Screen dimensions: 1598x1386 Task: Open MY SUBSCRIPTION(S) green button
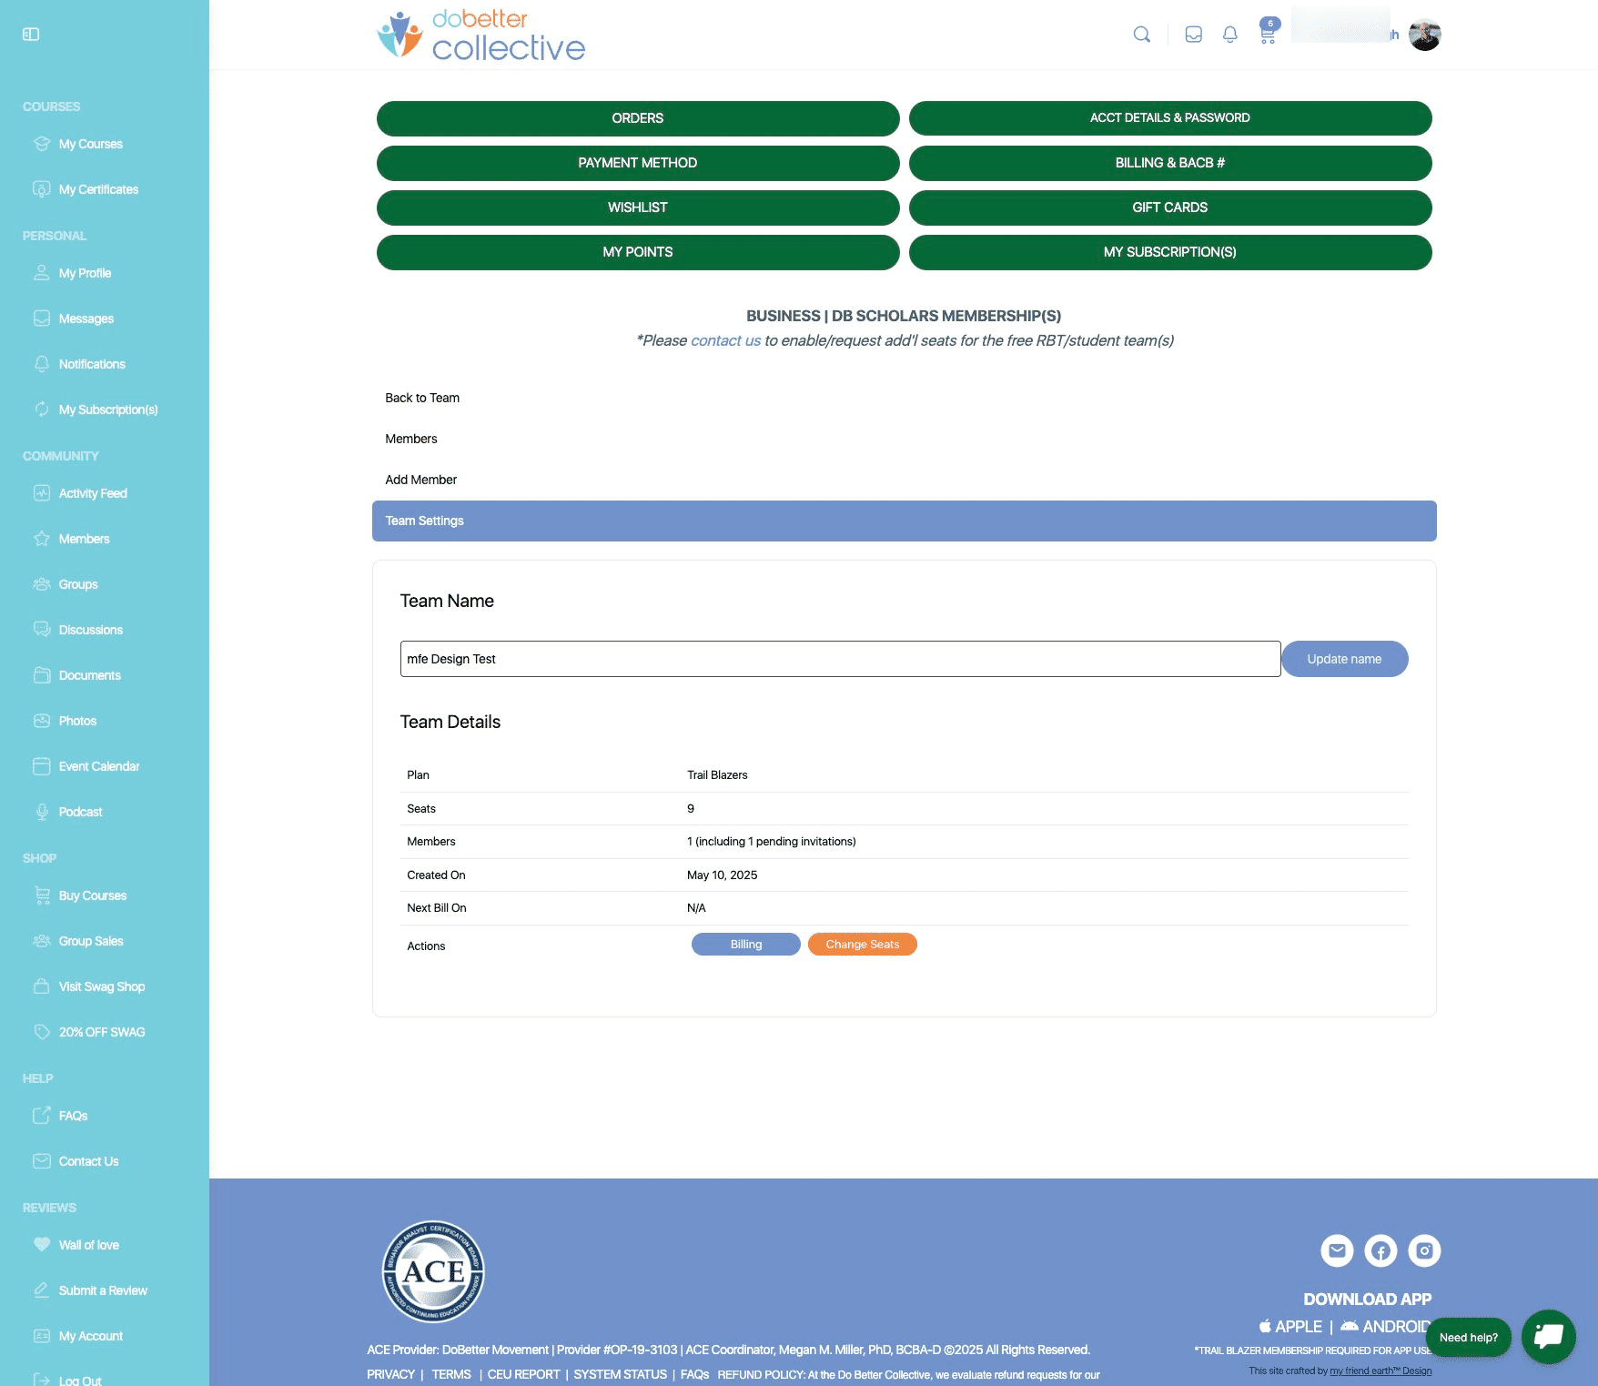pyautogui.click(x=1169, y=252)
